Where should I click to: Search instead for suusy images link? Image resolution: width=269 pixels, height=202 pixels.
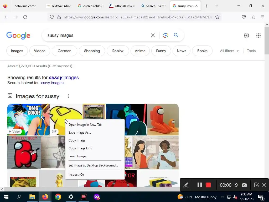51,83
